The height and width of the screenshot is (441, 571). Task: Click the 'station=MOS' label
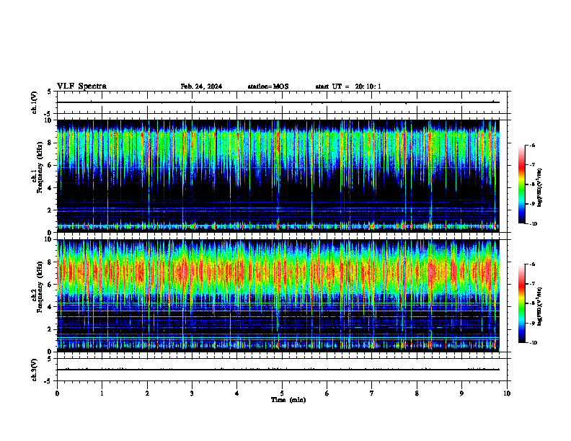coord(268,86)
